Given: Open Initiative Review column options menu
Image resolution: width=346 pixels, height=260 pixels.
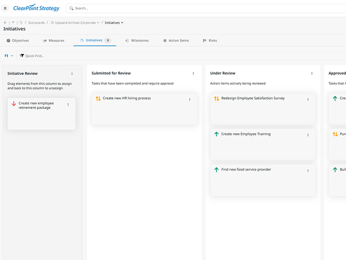Looking at the screenshot, I should pyautogui.click(x=72, y=74).
